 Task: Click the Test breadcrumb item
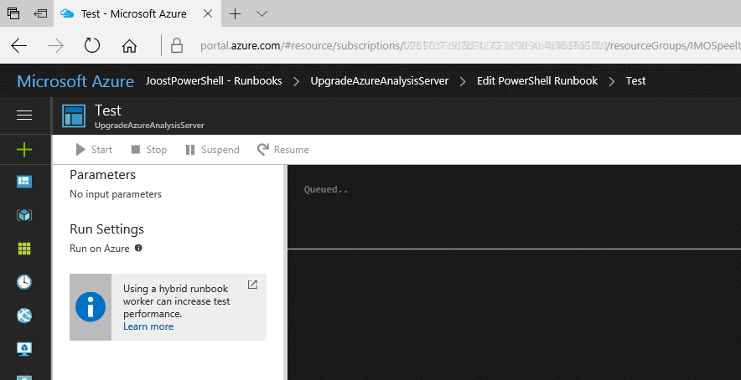[x=635, y=80]
